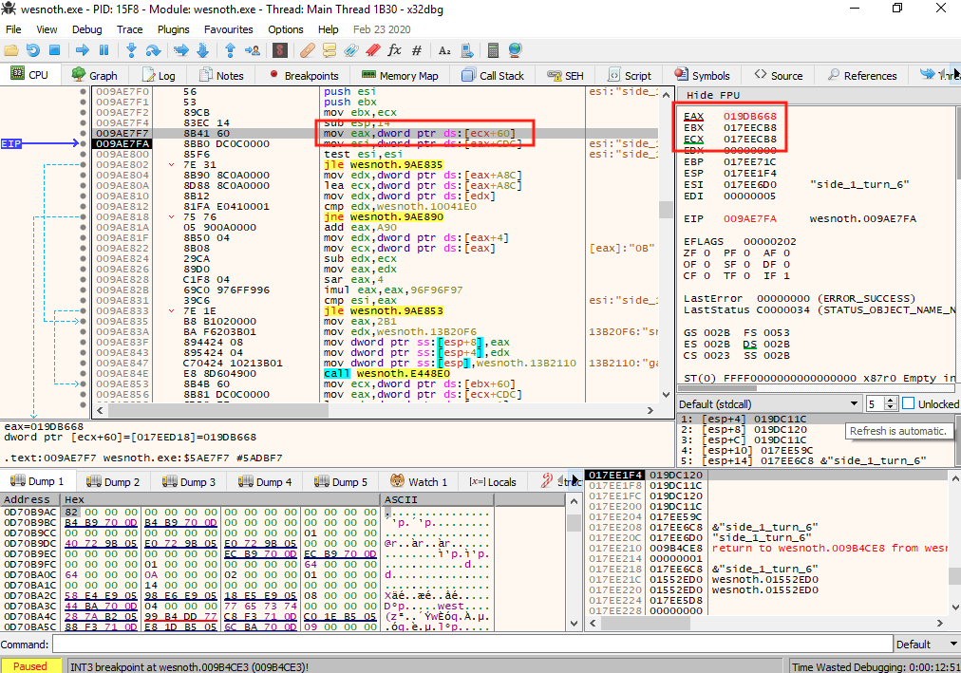Screen dimensions: 961x673
Task: Trace into with dotted right arrow icon
Action: pyautogui.click(x=180, y=50)
